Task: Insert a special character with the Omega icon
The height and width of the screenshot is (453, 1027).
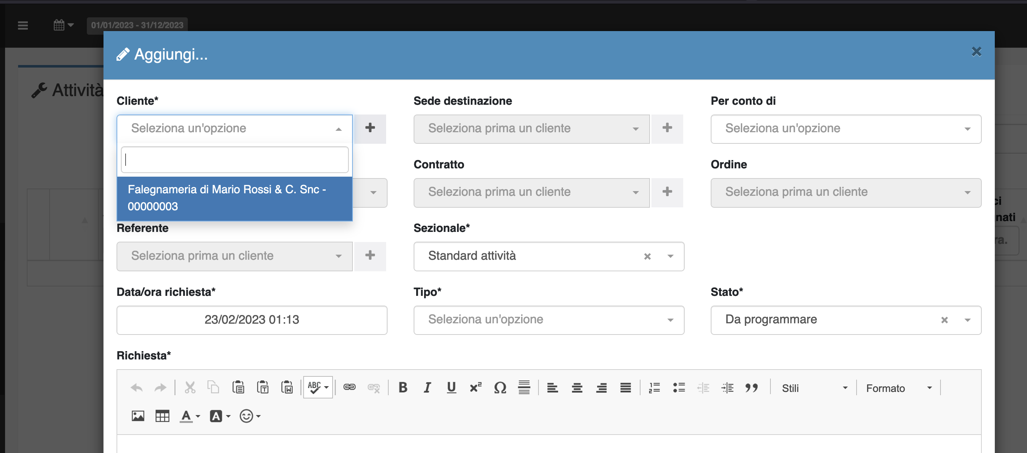Action: pos(500,387)
